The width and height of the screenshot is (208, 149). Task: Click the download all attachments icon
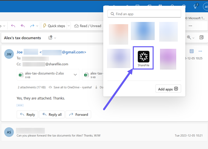click(x=96, y=87)
